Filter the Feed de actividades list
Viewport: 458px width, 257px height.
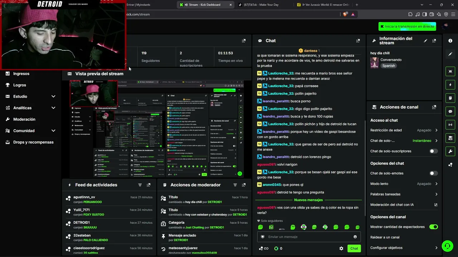click(140, 185)
